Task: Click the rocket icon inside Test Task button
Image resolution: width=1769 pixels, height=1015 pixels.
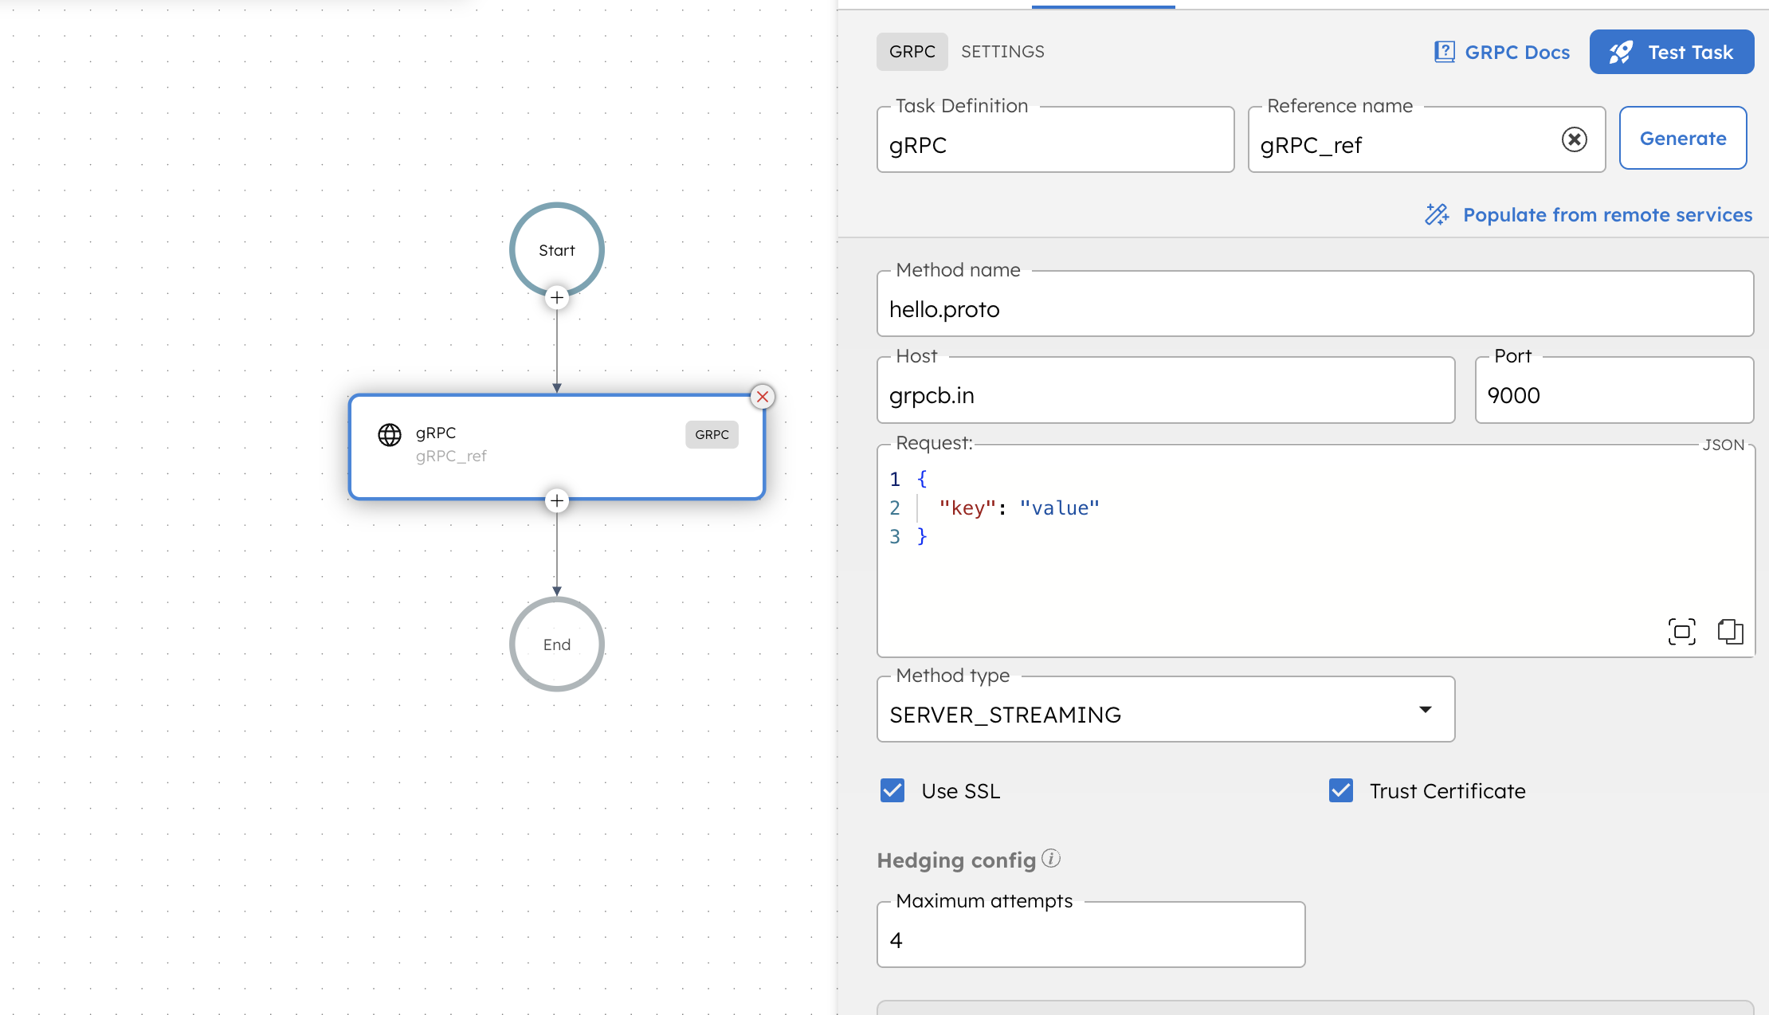Action: 1622,51
